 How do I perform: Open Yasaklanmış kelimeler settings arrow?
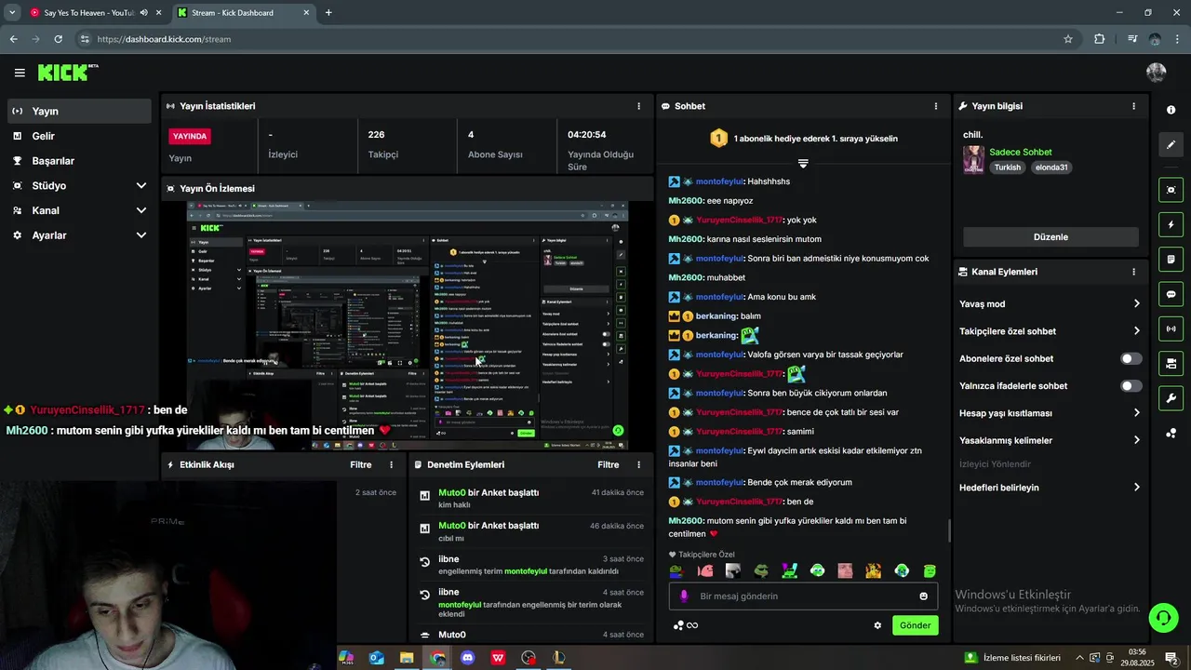pyautogui.click(x=1136, y=440)
